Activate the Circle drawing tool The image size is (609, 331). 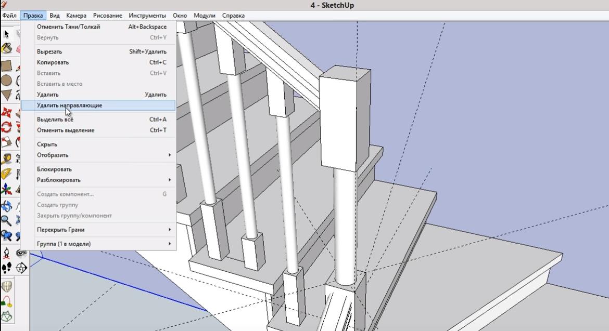[6, 81]
